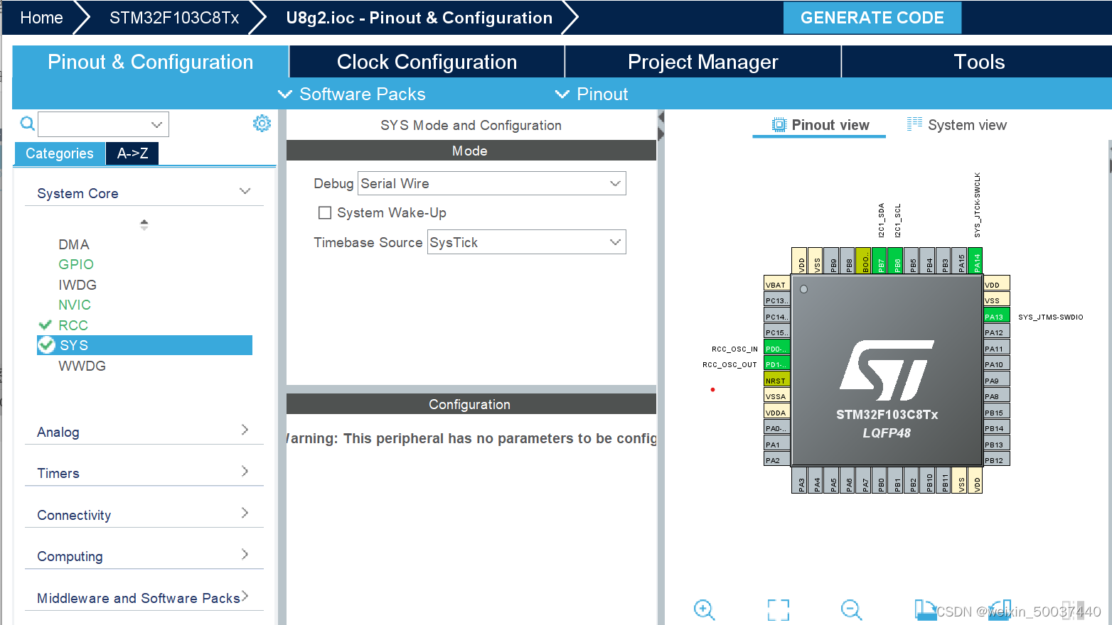
Task: Select the PD1 oscillator-out pin
Action: 776,364
